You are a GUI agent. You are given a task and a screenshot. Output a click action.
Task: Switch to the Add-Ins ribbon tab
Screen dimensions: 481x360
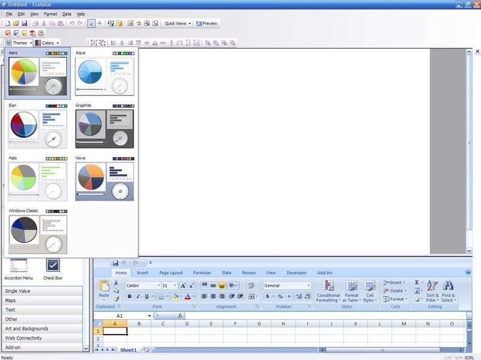click(325, 273)
